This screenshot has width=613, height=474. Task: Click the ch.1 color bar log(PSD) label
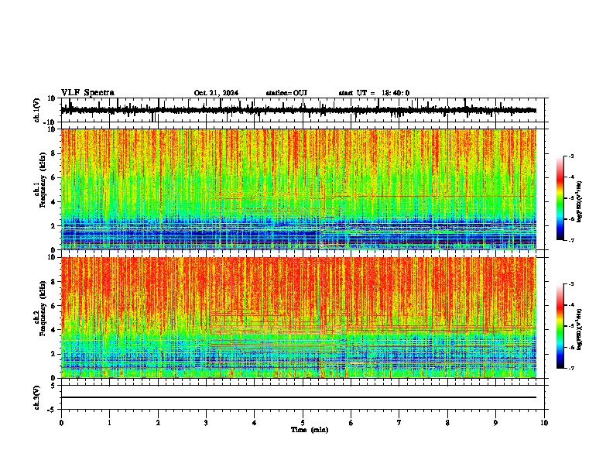click(580, 202)
